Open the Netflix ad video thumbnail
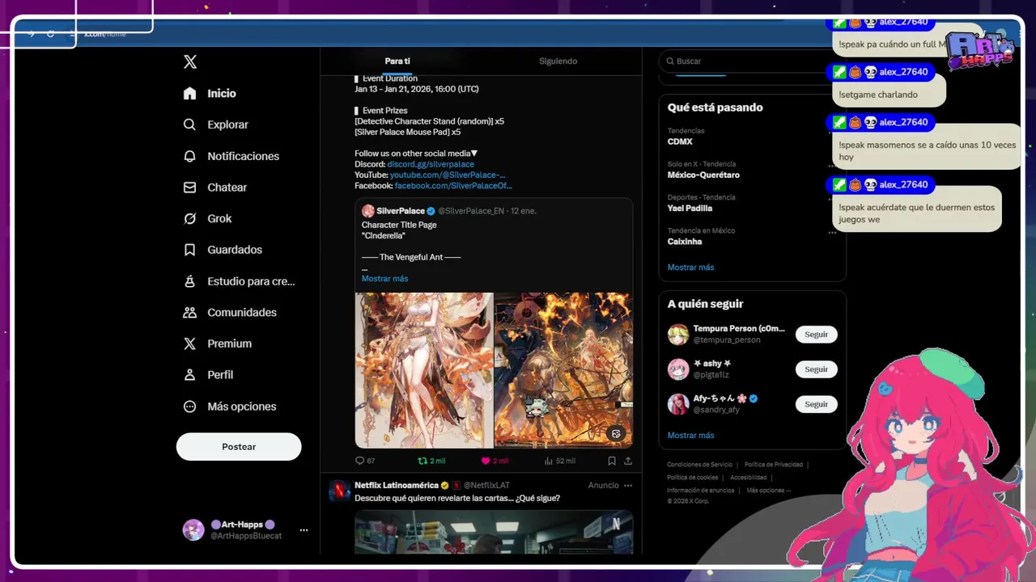The image size is (1036, 582). point(494,532)
